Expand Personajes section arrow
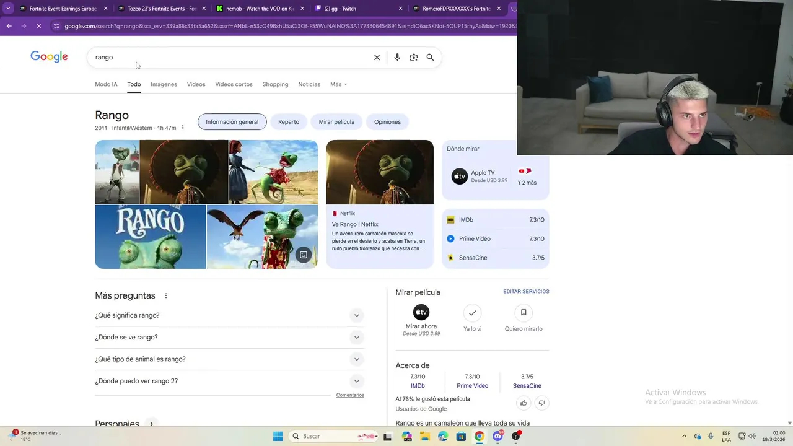The width and height of the screenshot is (793, 446). click(151, 424)
